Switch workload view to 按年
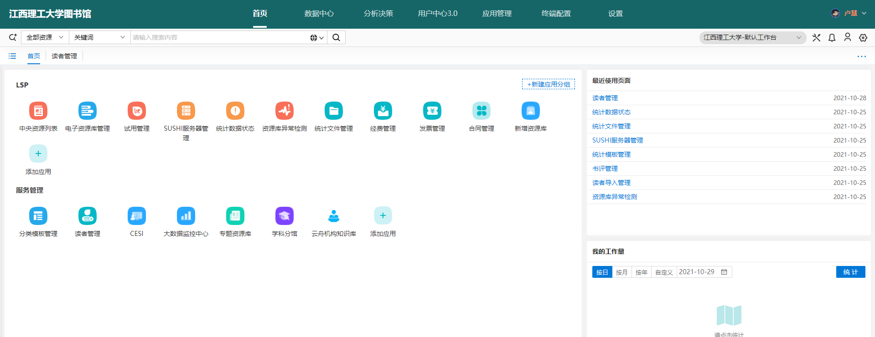The height and width of the screenshot is (337, 875). click(x=641, y=272)
